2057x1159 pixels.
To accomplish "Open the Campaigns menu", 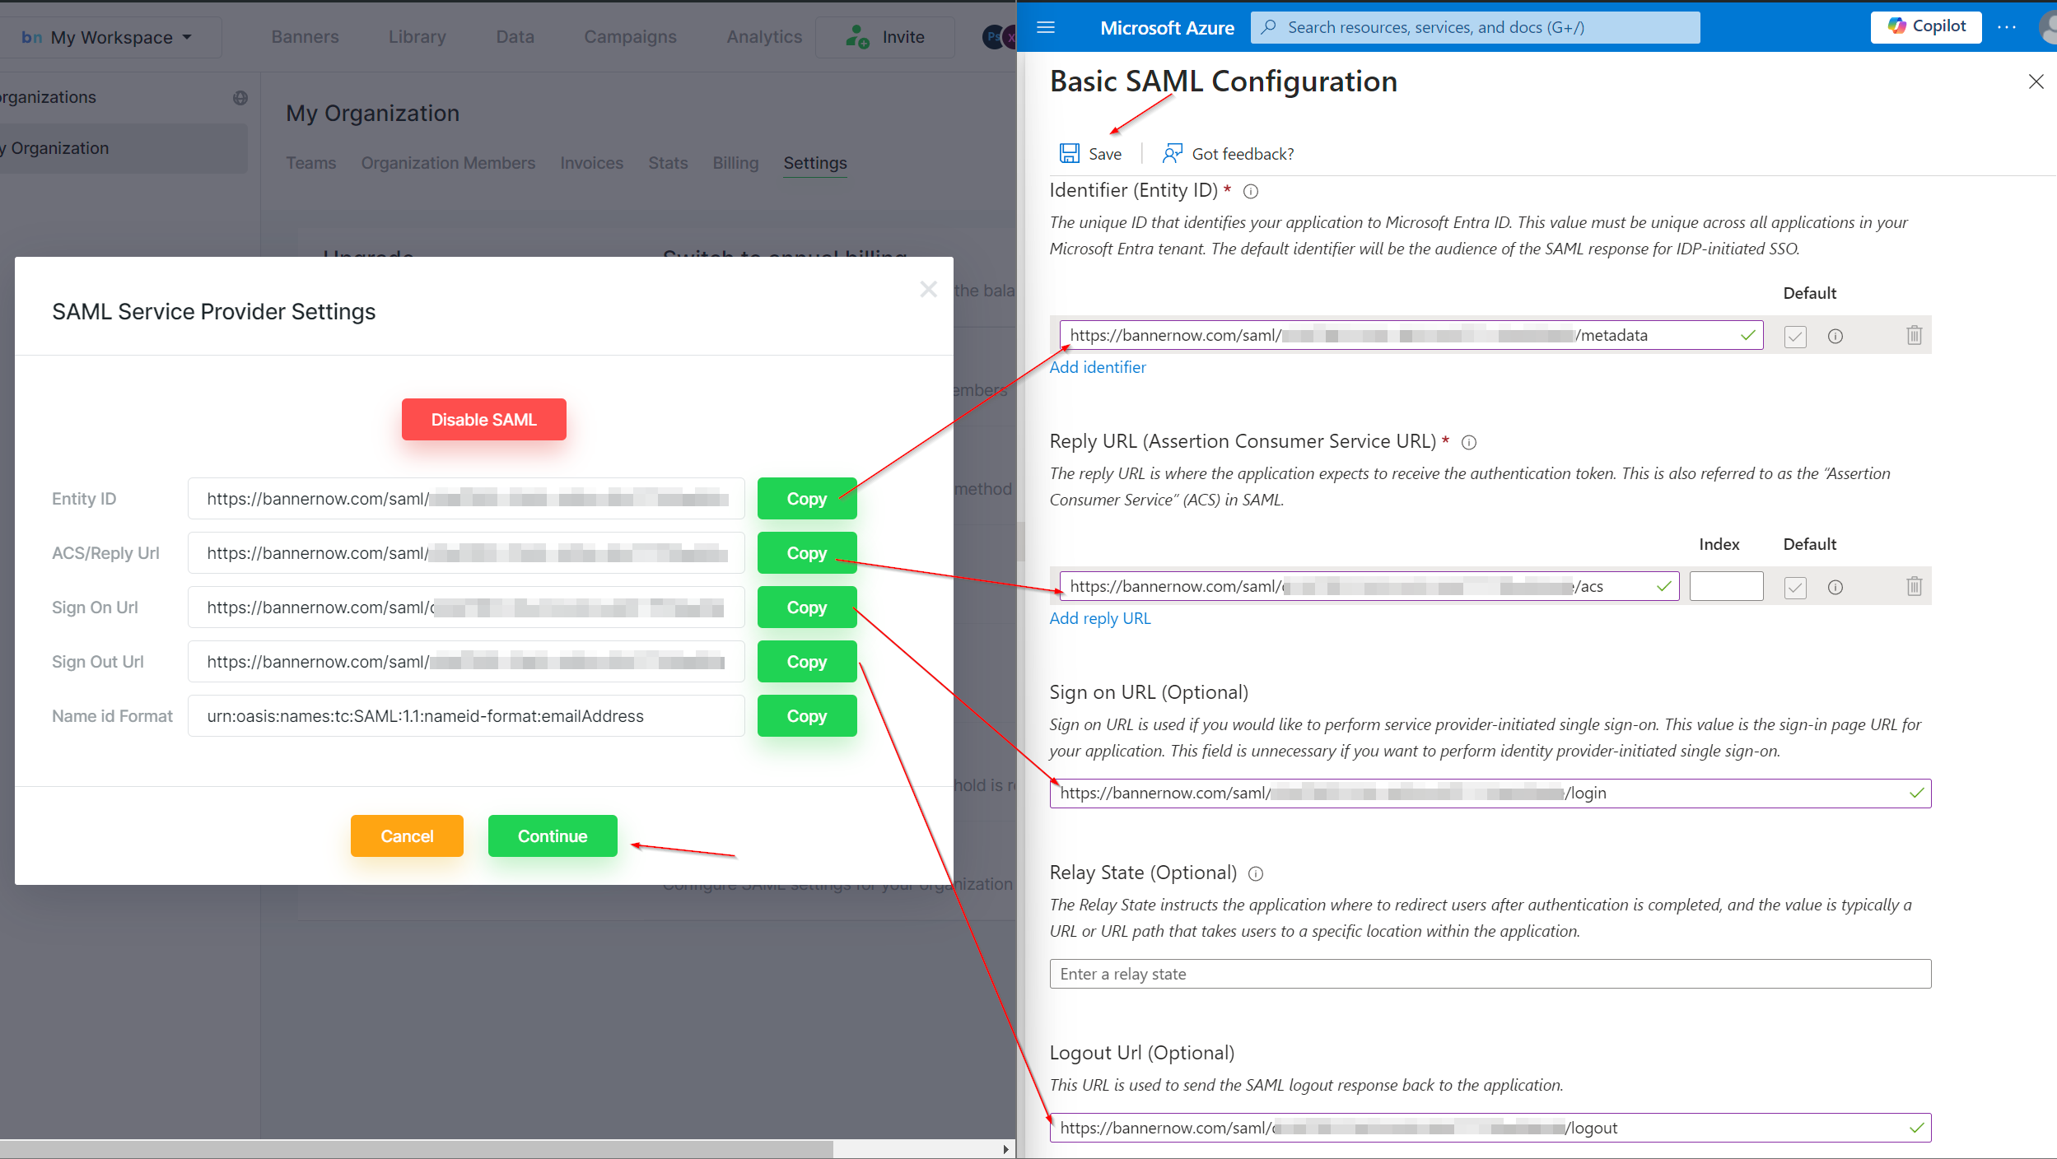I will 630,37.
